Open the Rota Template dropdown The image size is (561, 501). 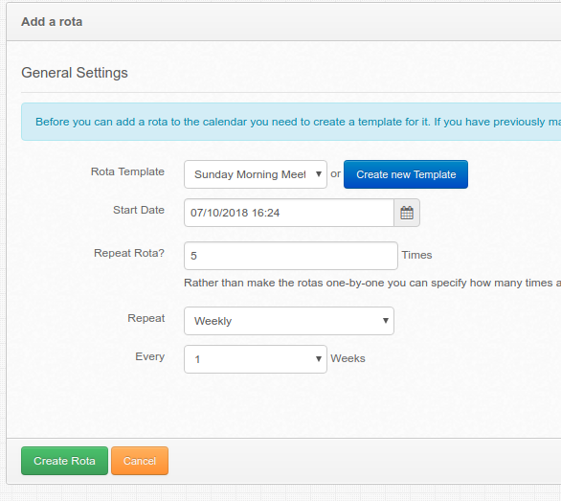pos(256,174)
